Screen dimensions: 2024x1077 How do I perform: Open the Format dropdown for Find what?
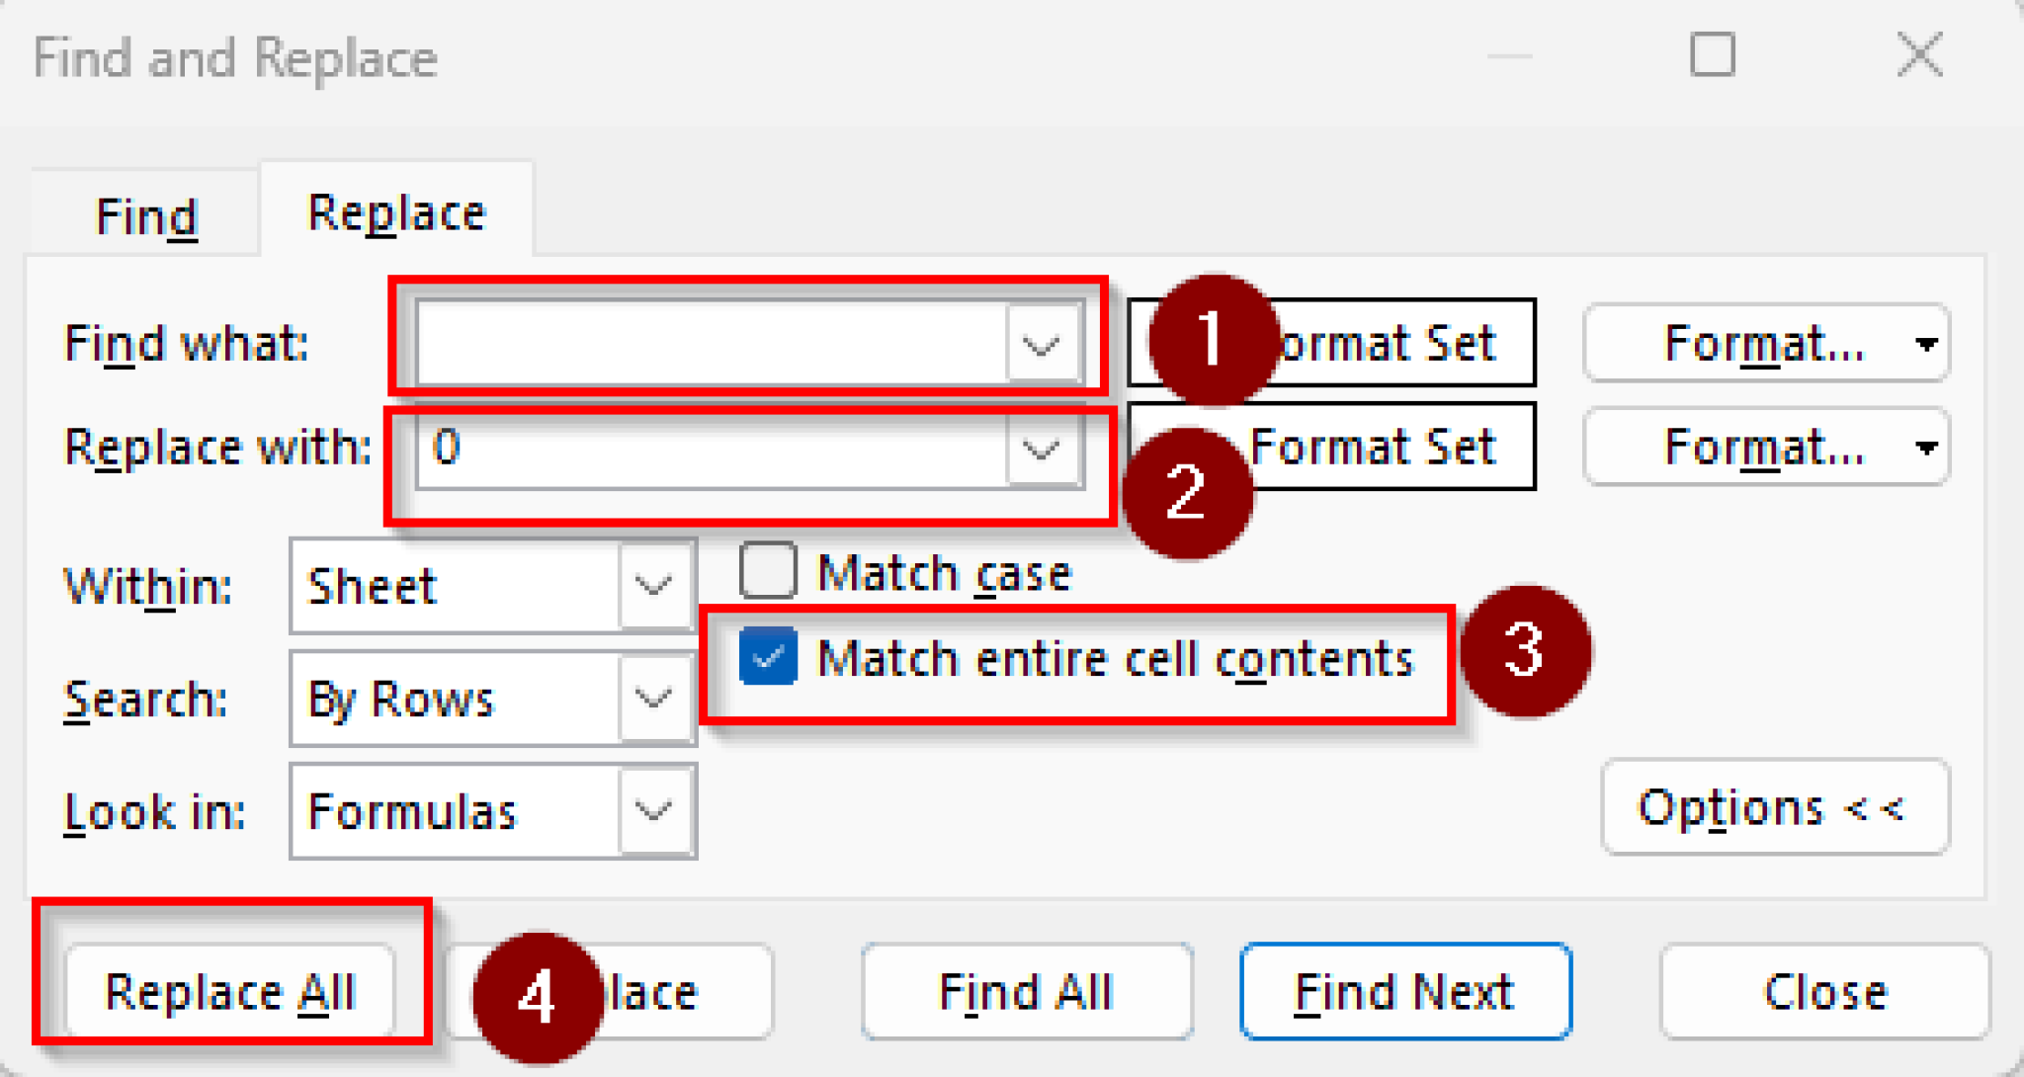1923,344
